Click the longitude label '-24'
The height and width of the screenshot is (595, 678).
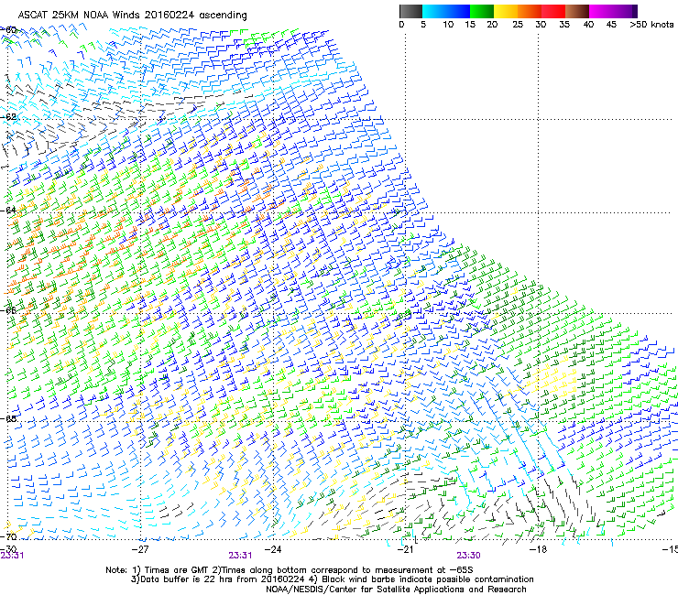click(273, 549)
